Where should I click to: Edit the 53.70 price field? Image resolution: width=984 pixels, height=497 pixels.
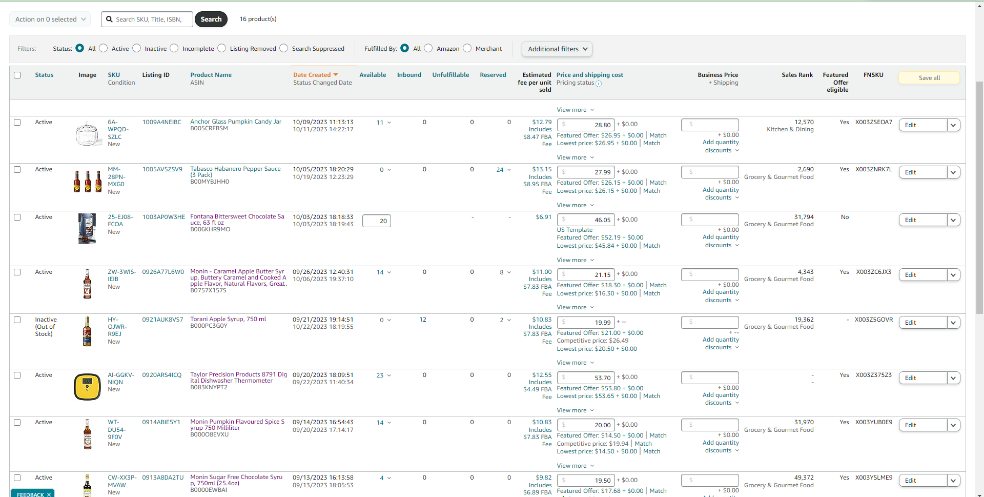point(586,377)
